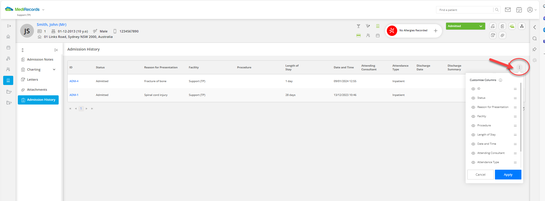Hide the Reason for Presentation column
Screen dimensions: 545x201
click(x=473, y=107)
